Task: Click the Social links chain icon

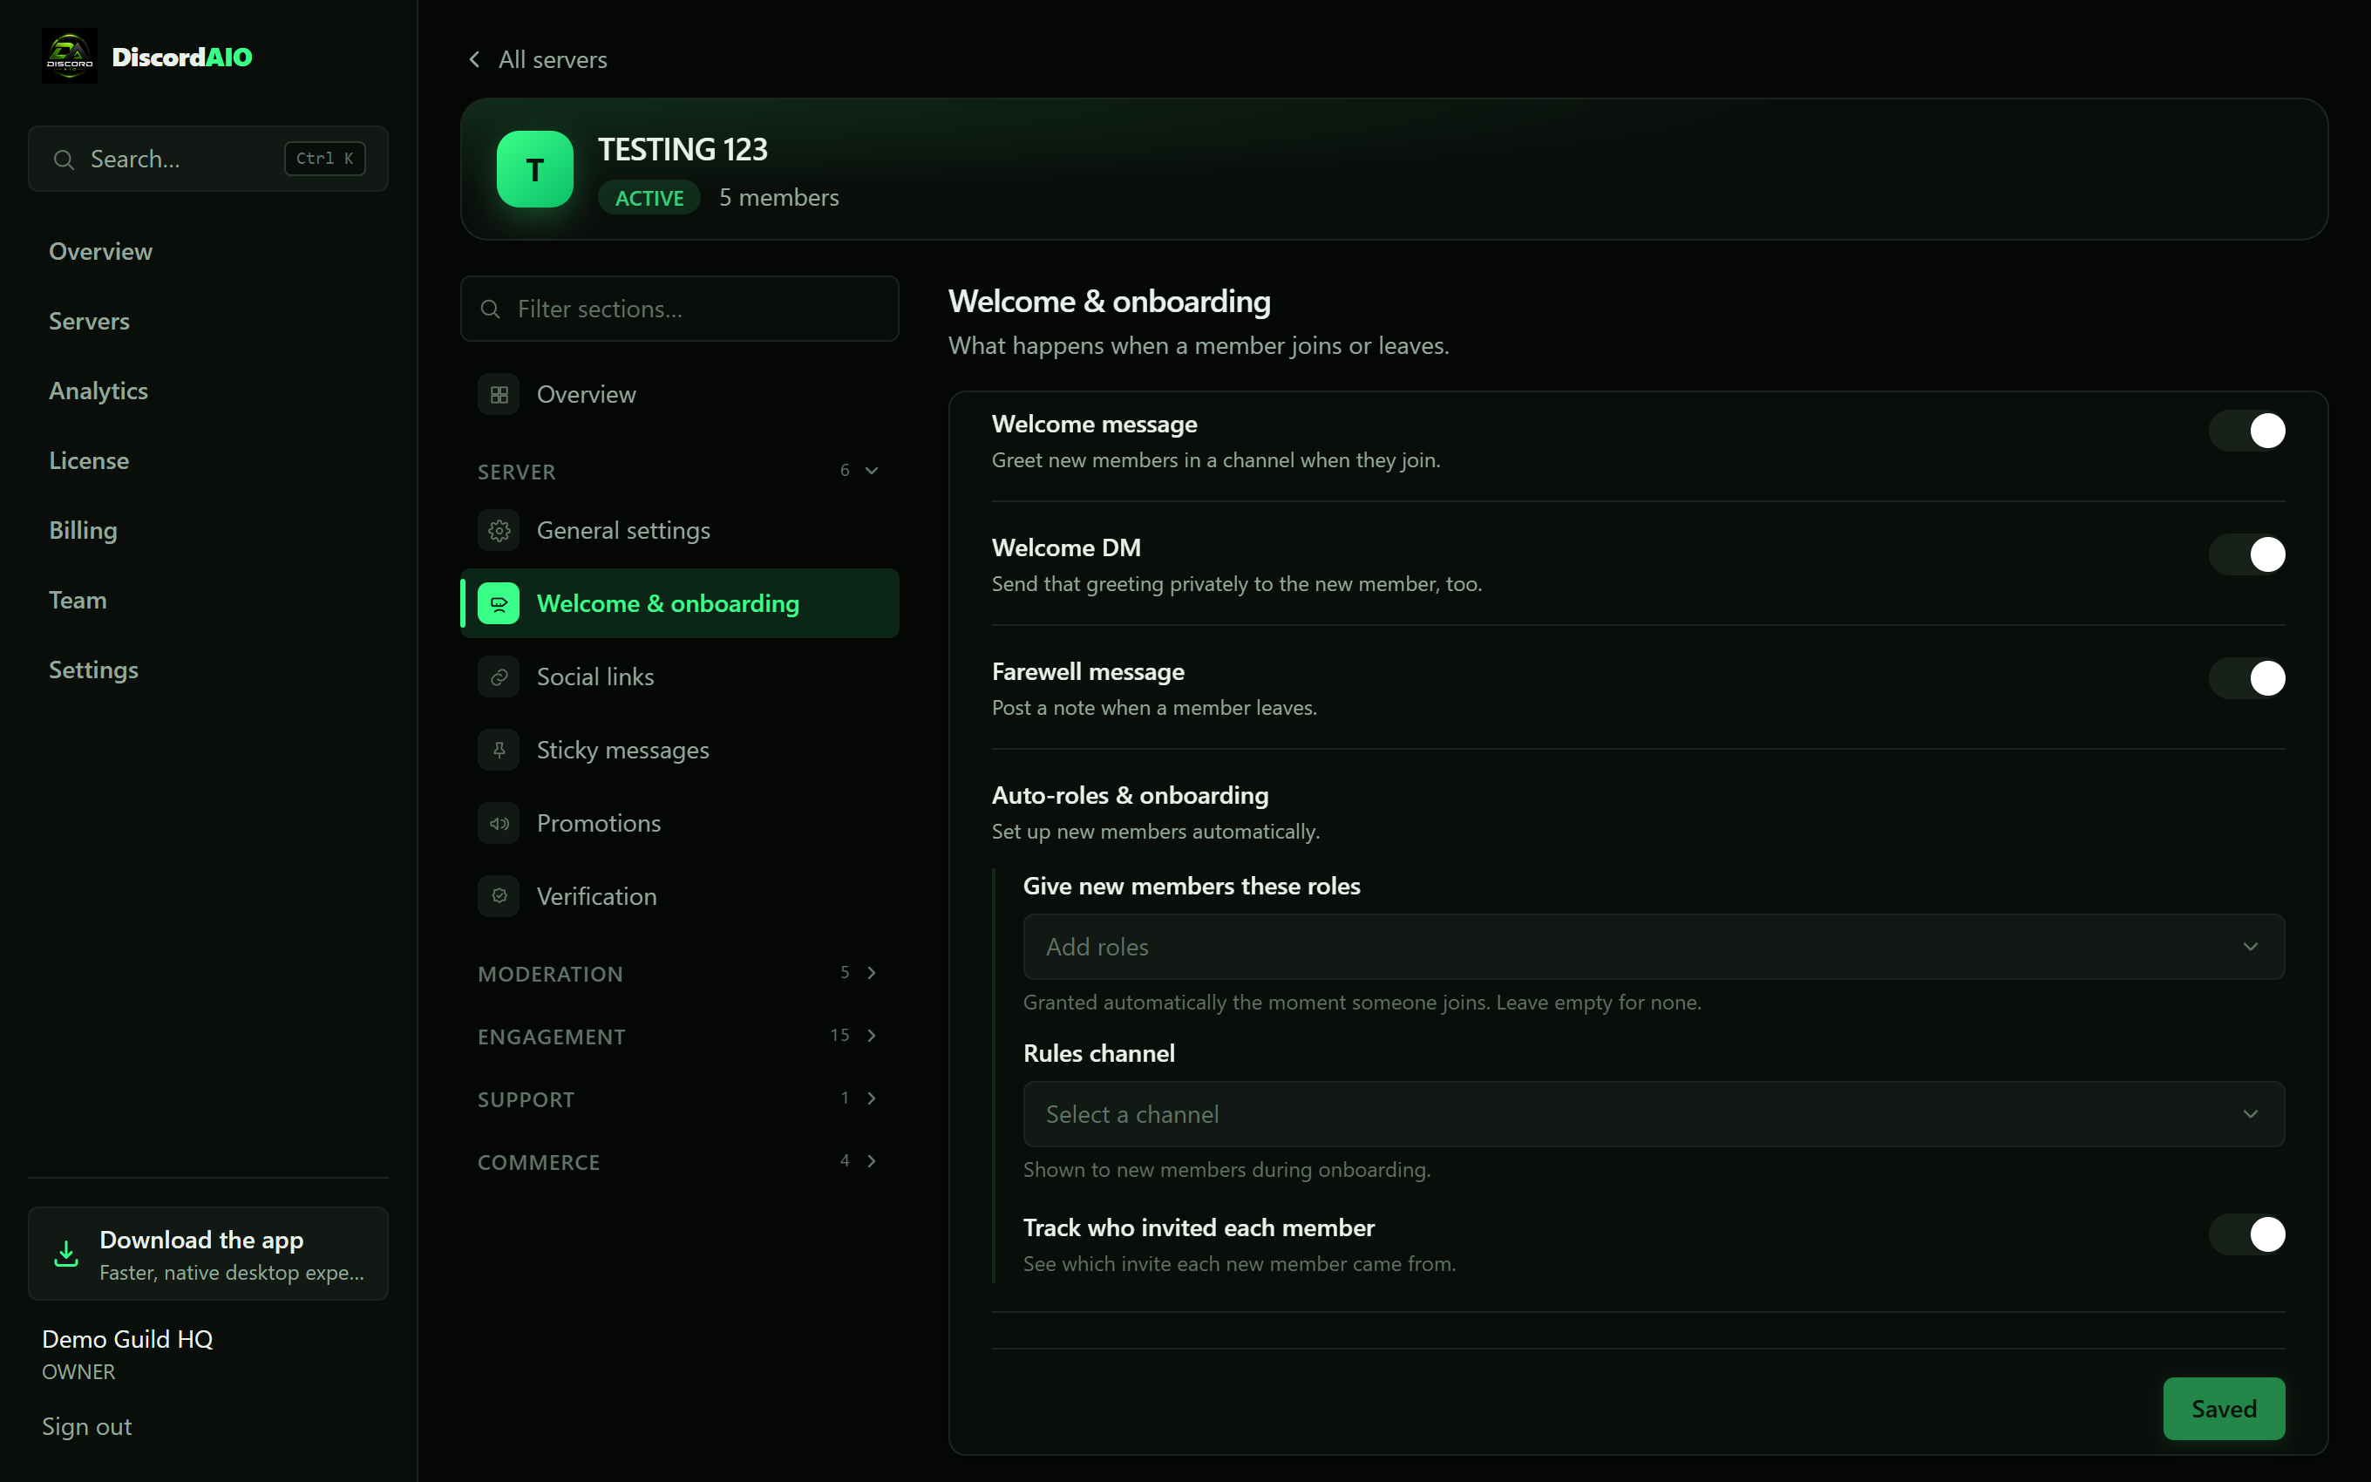Action: coord(499,677)
